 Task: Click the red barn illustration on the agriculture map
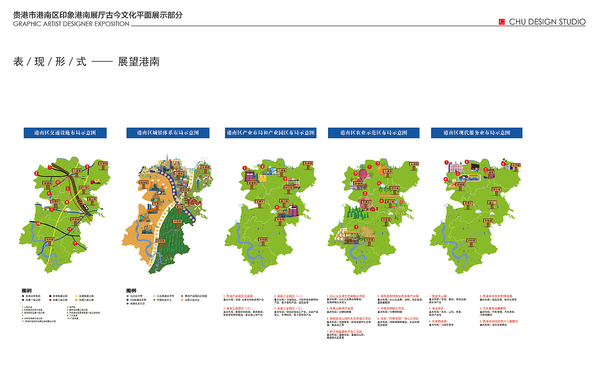point(373,208)
